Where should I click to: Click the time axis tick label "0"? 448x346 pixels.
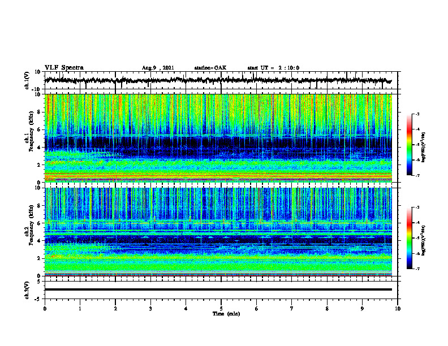(45, 309)
